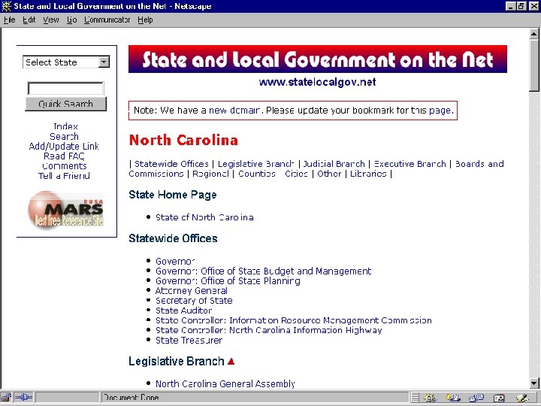Click the Index link in sidebar

[65, 126]
